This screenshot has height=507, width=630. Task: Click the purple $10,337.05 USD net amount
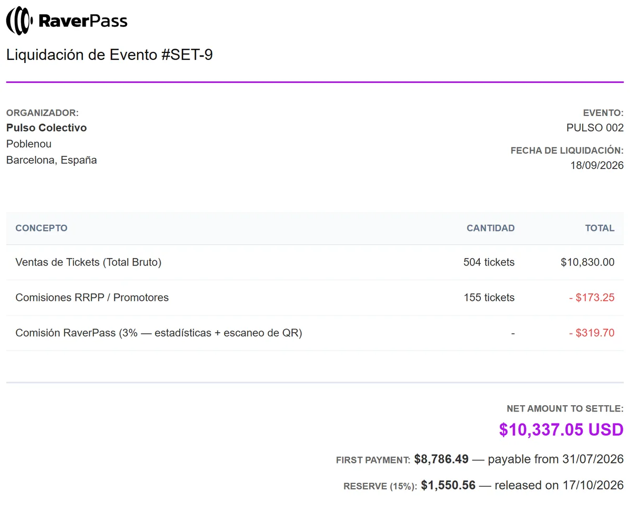click(x=561, y=430)
